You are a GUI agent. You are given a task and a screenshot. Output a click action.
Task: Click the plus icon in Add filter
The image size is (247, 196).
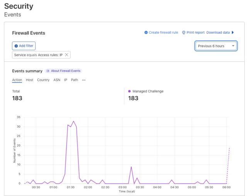tap(16, 46)
